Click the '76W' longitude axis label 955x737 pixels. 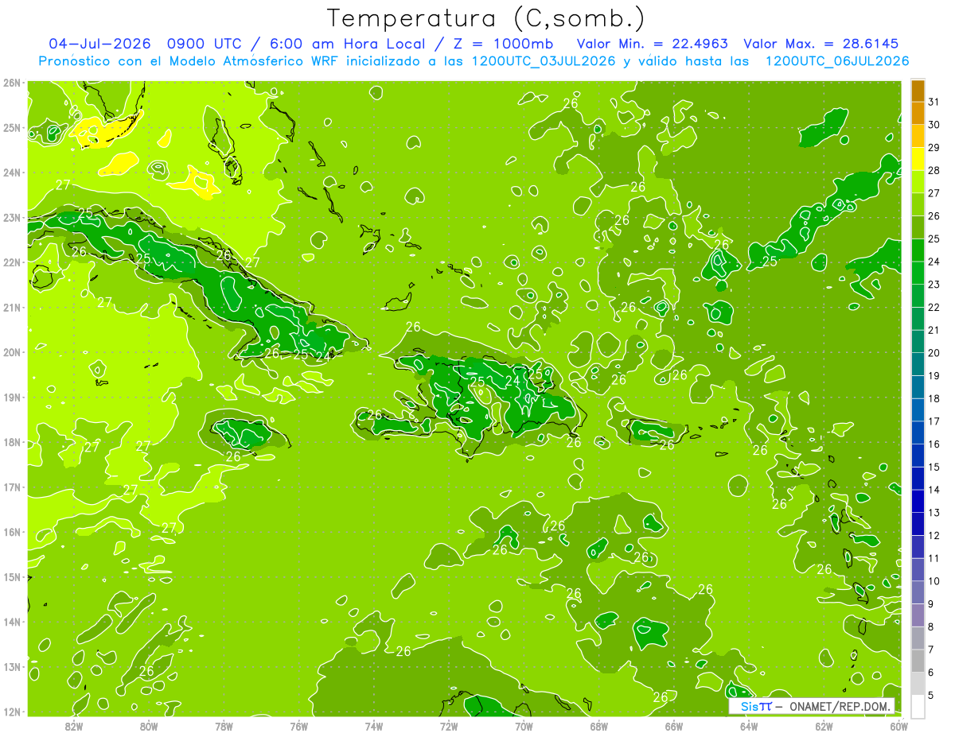coord(298,726)
